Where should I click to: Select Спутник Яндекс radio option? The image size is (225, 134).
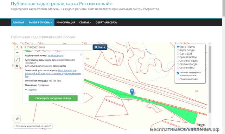(178, 61)
